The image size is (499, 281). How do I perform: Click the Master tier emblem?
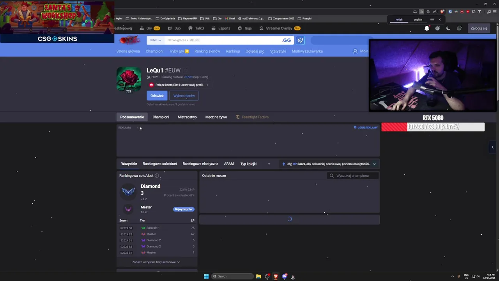pos(128,209)
